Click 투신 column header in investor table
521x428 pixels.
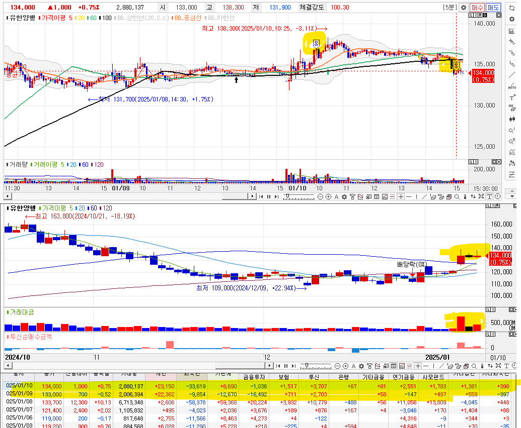click(314, 377)
